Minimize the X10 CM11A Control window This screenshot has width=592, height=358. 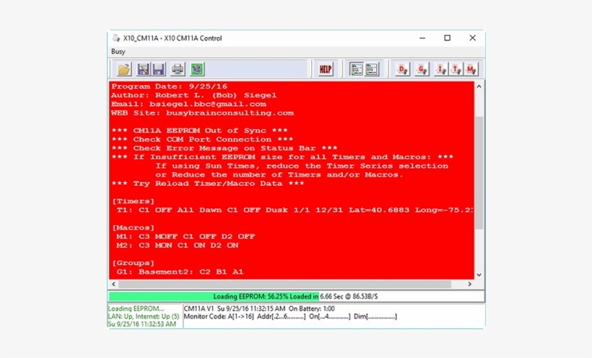pos(422,38)
